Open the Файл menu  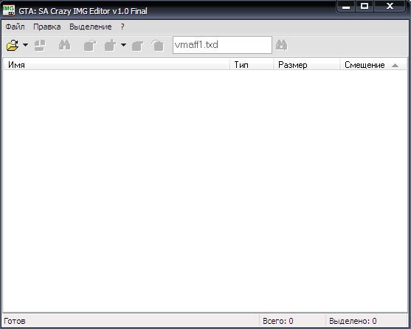15,27
